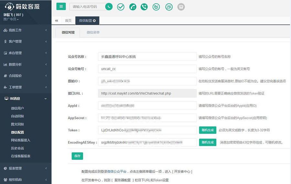Expand the 合同报价 menu chevron
Screen dimensions: 291x184
coord(46,76)
